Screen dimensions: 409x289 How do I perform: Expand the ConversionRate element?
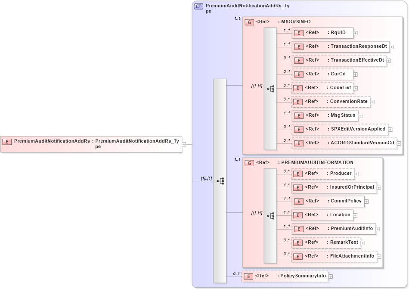pyautogui.click(x=372, y=102)
